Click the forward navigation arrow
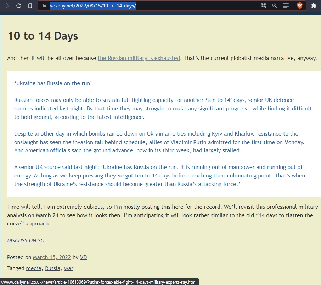Image resolution: width=321 pixels, height=285 pixels. pos(7,6)
